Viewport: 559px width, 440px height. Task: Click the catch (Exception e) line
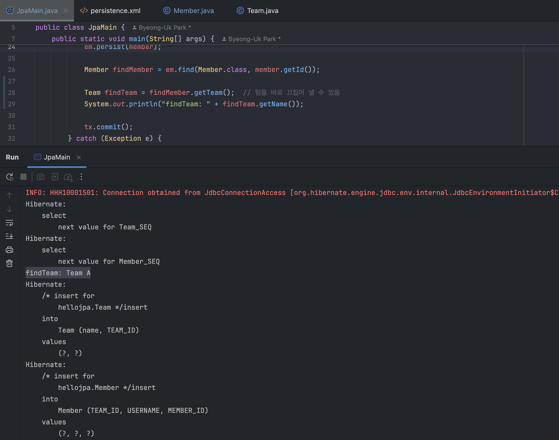click(x=115, y=138)
